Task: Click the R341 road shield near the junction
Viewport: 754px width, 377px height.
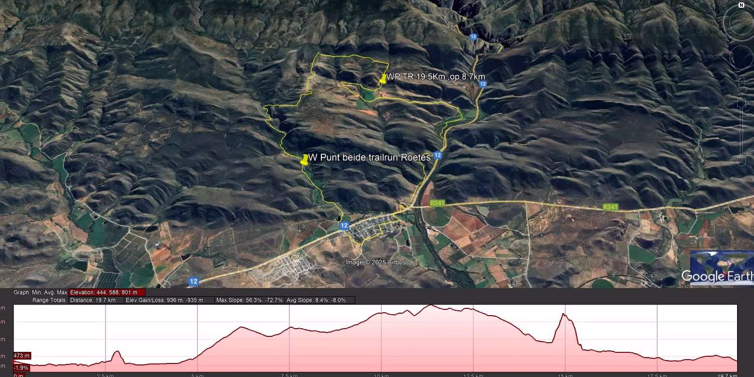Action: (x=437, y=203)
